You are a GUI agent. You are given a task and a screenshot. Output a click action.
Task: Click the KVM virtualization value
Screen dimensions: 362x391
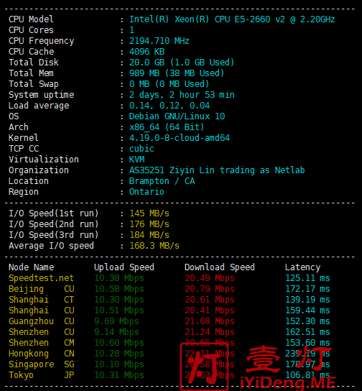(136, 160)
